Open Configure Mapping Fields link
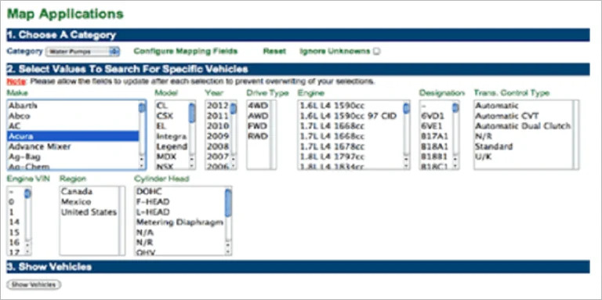This screenshot has height=300, width=602. coord(186,51)
